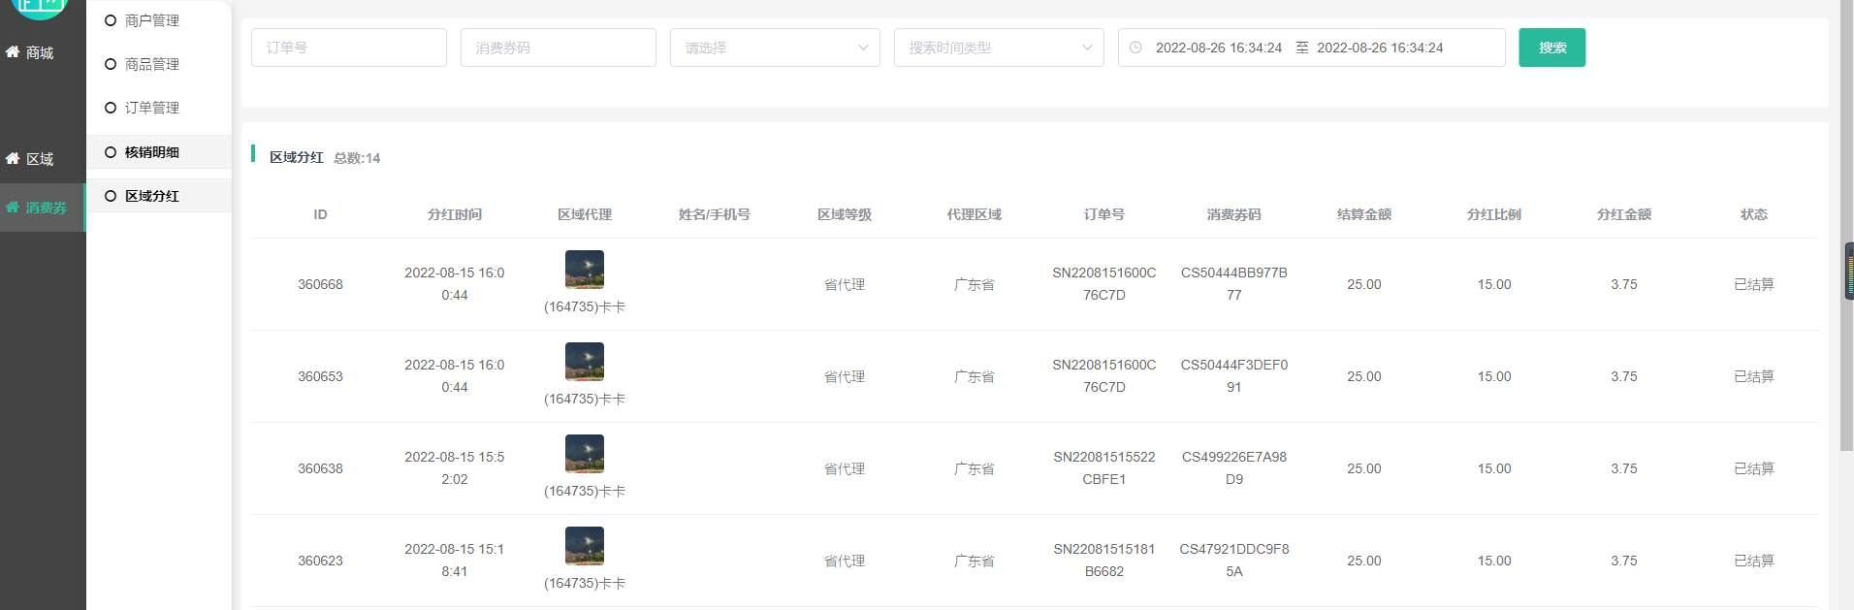Click the home icon beside 商城
The width and height of the screenshot is (1854, 610).
pos(13,52)
